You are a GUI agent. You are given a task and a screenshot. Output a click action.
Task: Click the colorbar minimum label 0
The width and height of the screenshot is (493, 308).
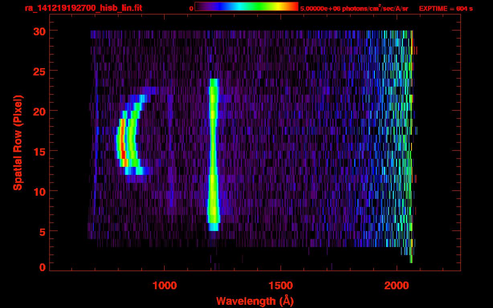point(191,8)
